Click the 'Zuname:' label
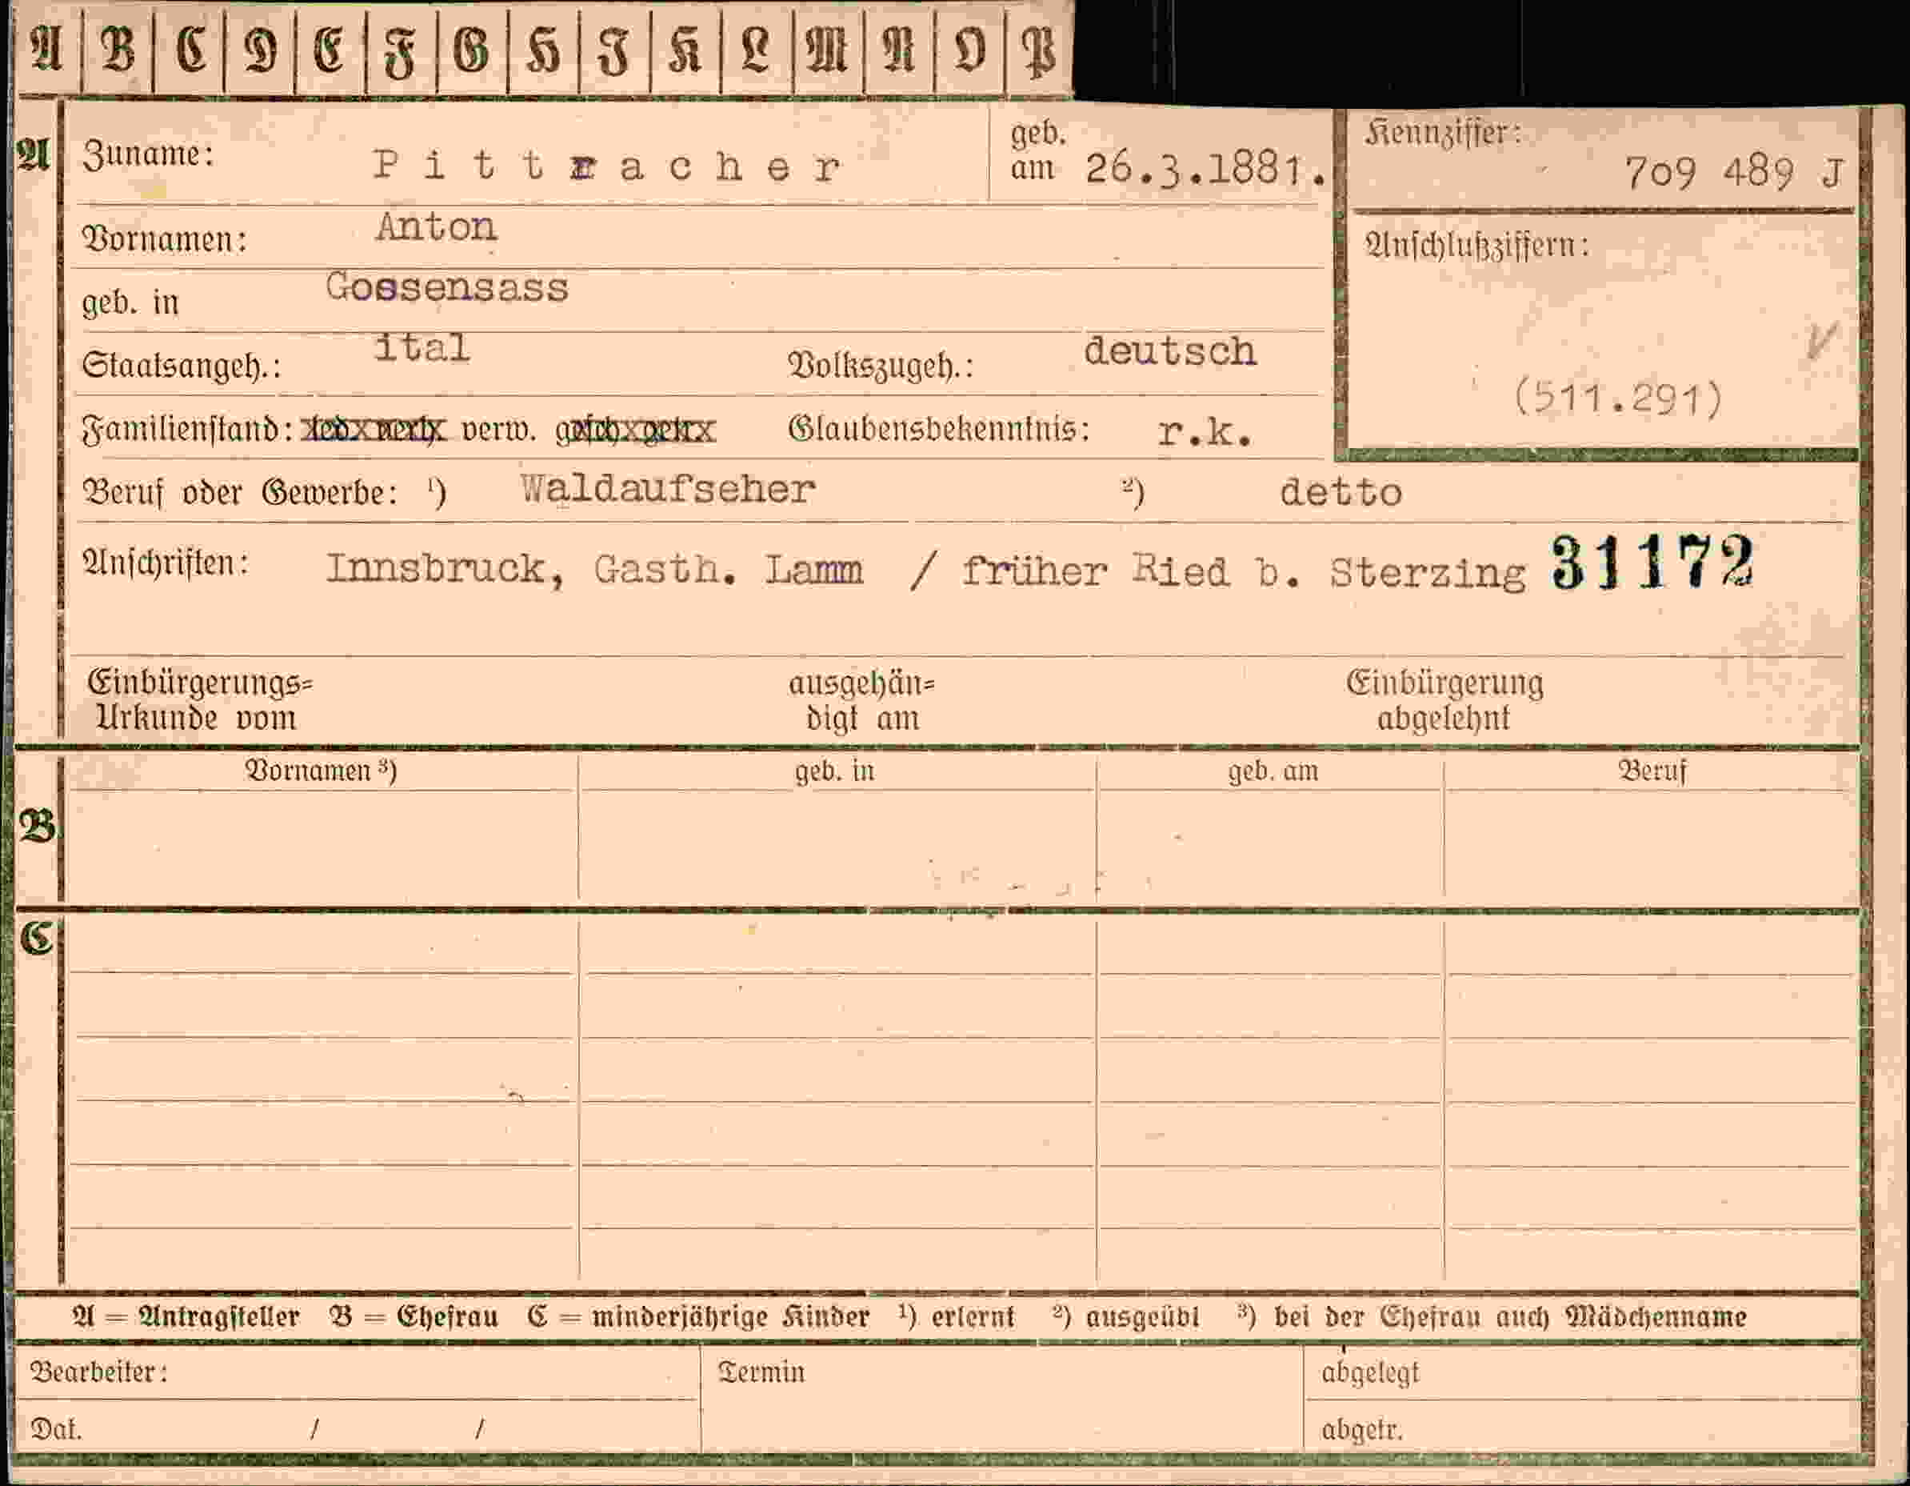The width and height of the screenshot is (1910, 1486). click(149, 155)
